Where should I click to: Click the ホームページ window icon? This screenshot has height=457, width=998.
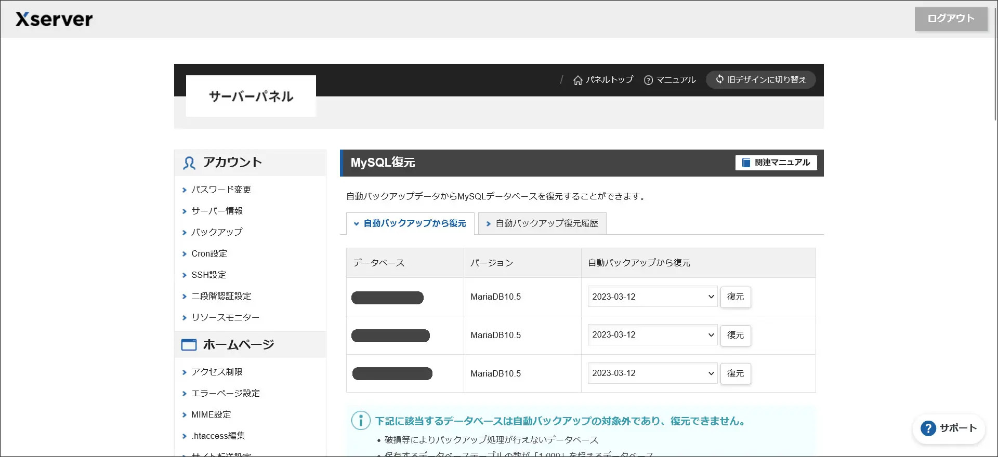[189, 345]
